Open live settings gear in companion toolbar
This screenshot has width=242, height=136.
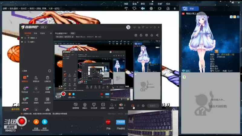tap(143, 105)
